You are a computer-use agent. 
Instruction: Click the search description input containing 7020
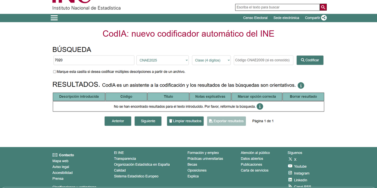click(94, 60)
